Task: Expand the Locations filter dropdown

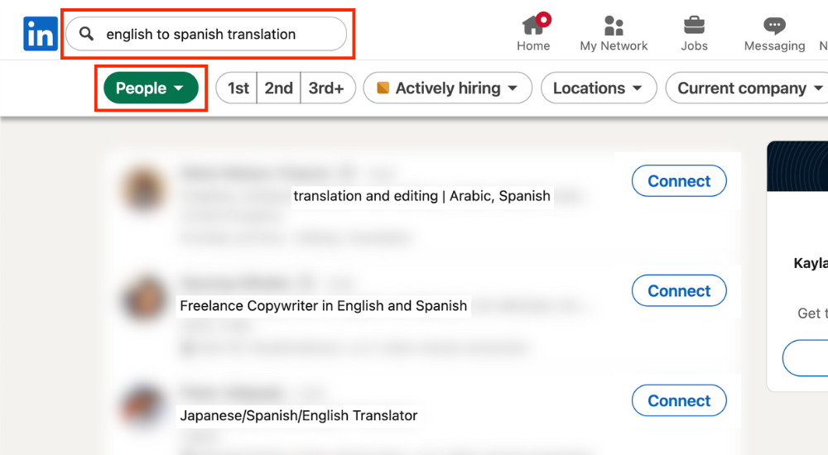Action: click(598, 88)
